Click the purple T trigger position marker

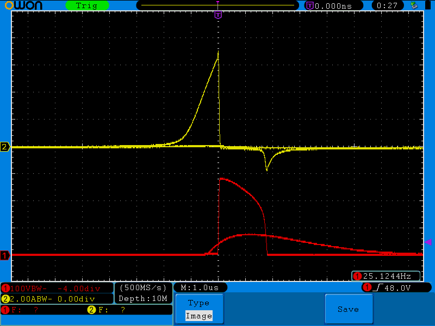[218, 15]
